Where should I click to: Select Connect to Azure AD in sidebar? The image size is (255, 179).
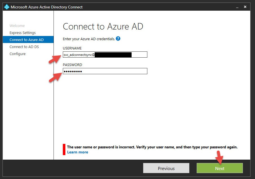tap(26, 40)
